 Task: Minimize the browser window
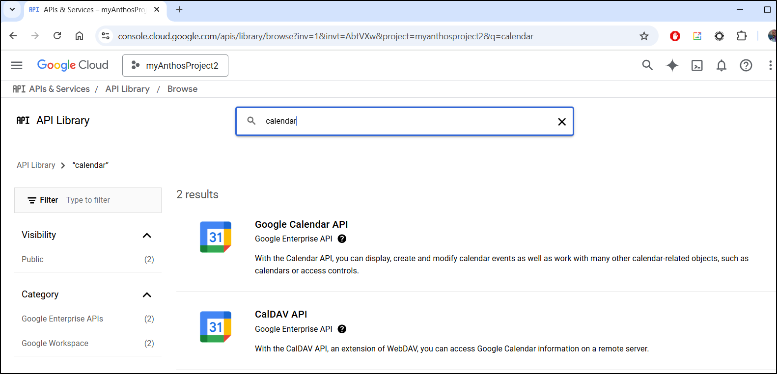740,9
